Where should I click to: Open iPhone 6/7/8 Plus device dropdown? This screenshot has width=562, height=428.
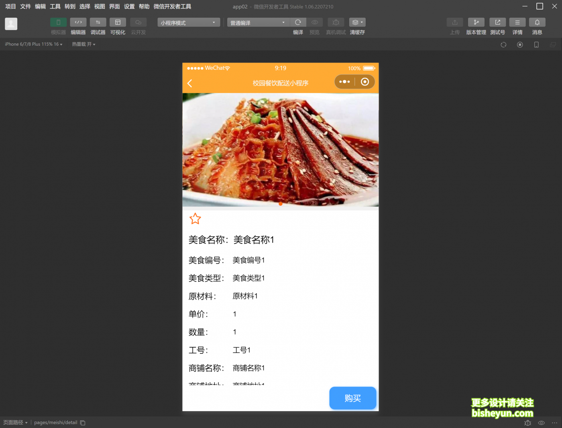coord(33,44)
